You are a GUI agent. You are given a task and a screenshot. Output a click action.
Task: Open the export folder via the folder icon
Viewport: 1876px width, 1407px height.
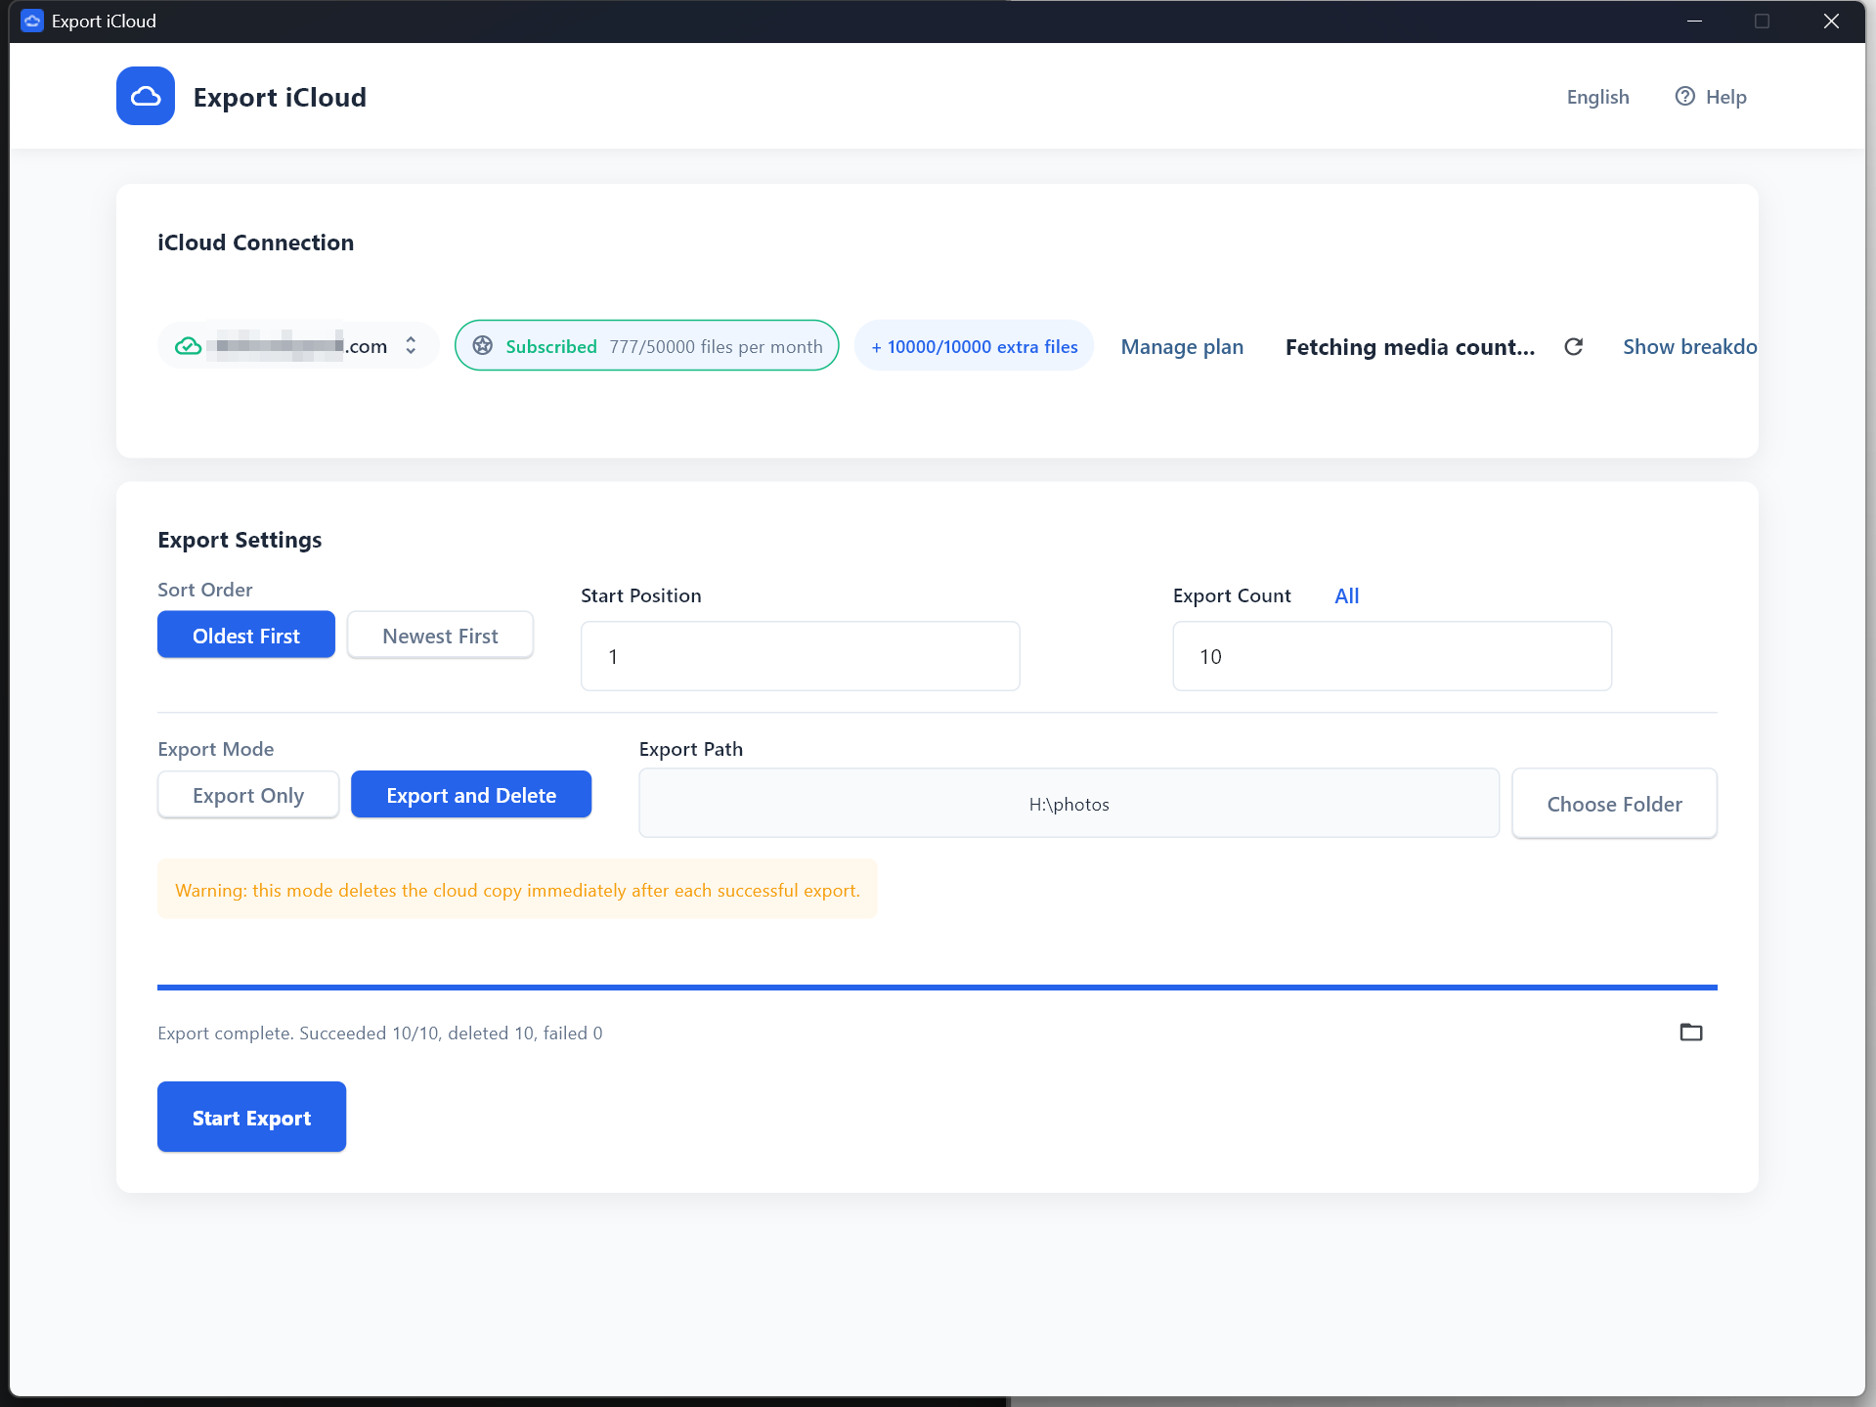pyautogui.click(x=1691, y=1032)
